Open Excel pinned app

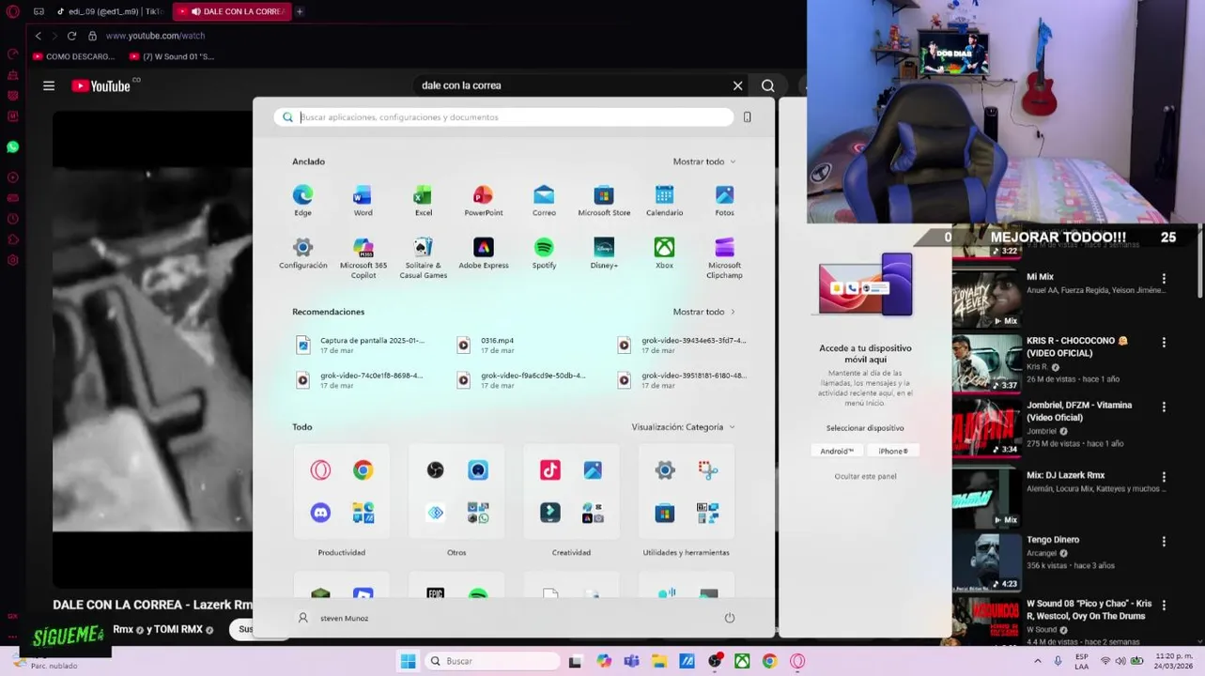pos(424,200)
